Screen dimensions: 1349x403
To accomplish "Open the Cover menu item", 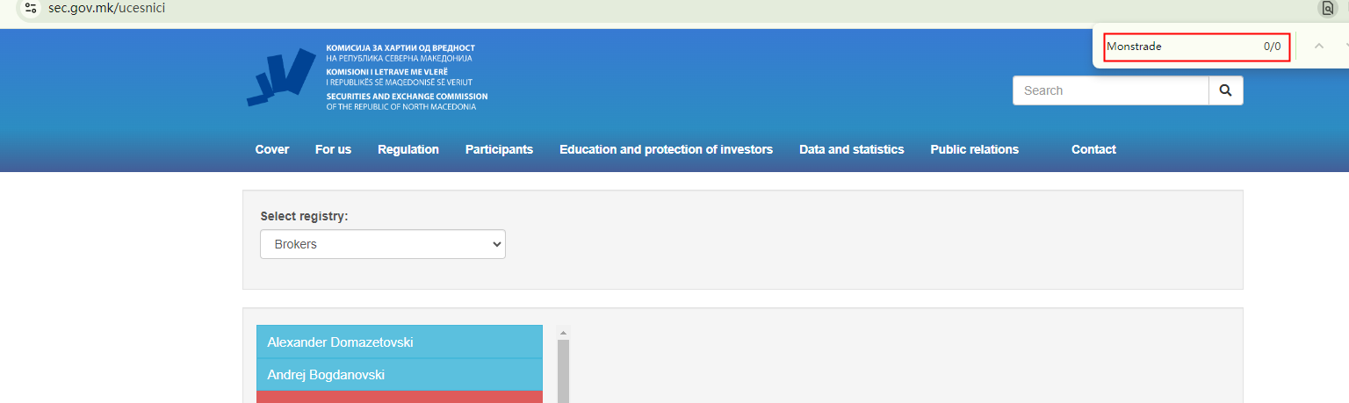I will pyautogui.click(x=272, y=149).
